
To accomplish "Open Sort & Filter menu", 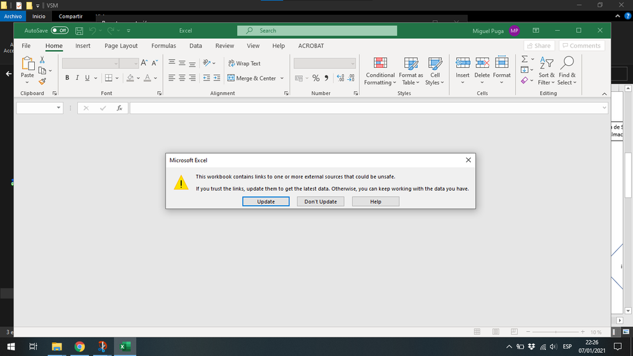I will click(546, 71).
